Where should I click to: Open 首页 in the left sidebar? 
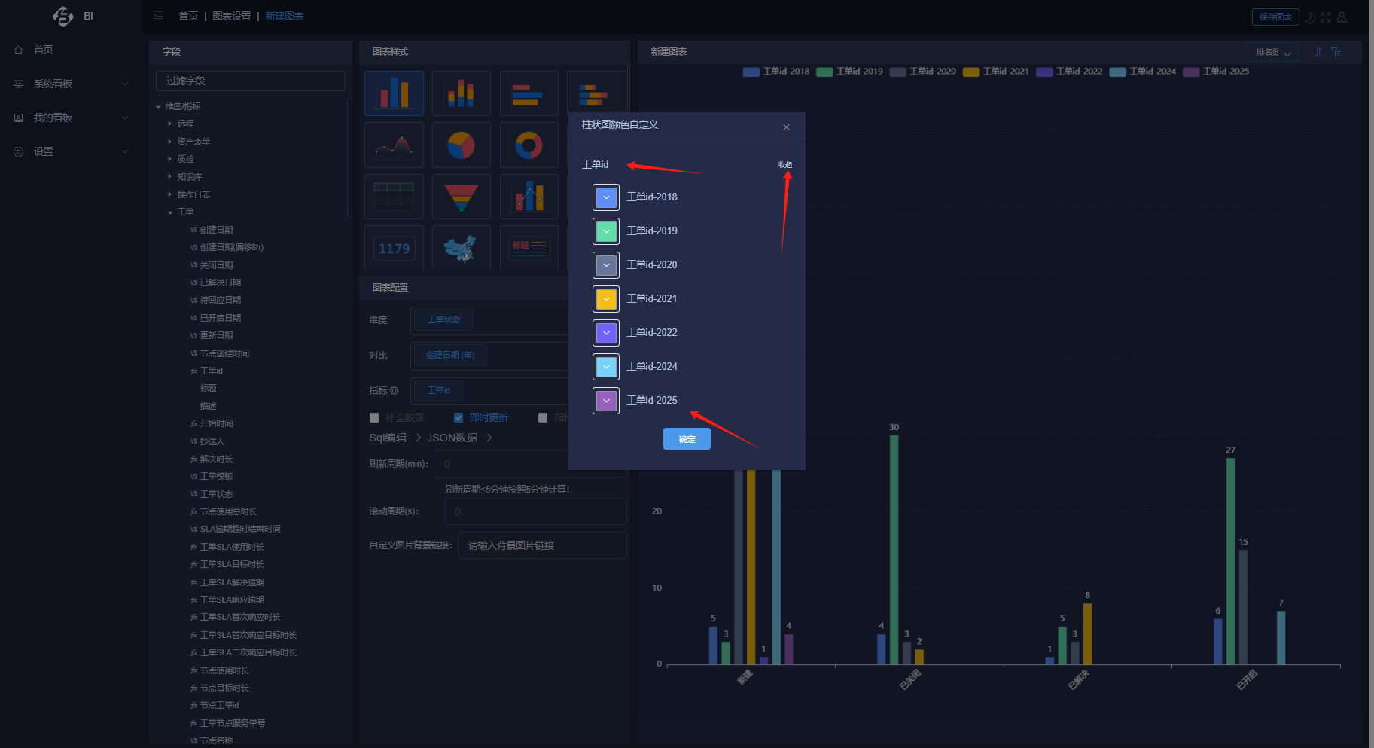[x=43, y=50]
